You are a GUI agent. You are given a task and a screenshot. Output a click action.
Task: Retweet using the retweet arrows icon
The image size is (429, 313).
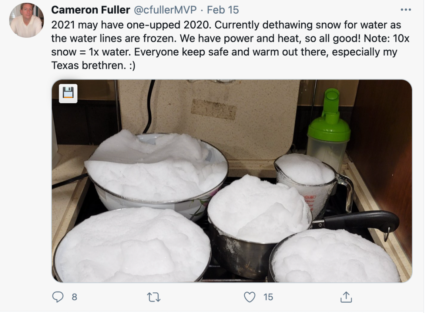153,297
